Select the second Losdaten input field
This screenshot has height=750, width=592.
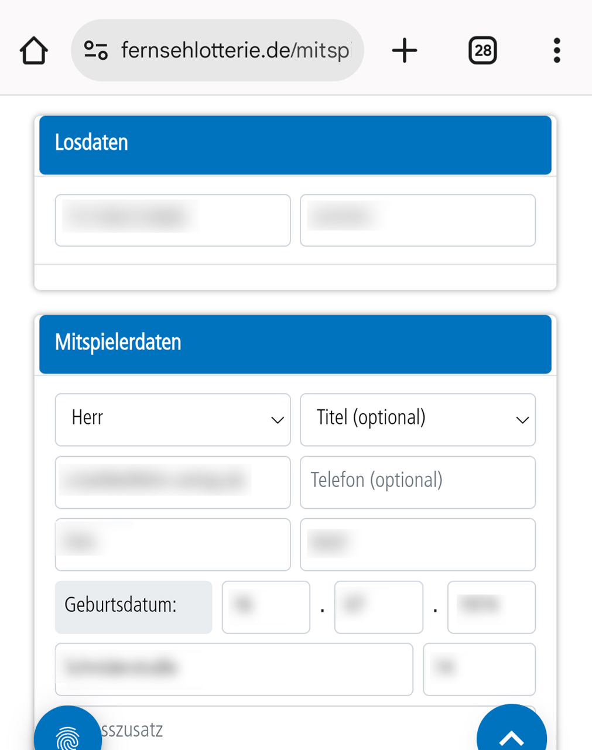pyautogui.click(x=418, y=220)
